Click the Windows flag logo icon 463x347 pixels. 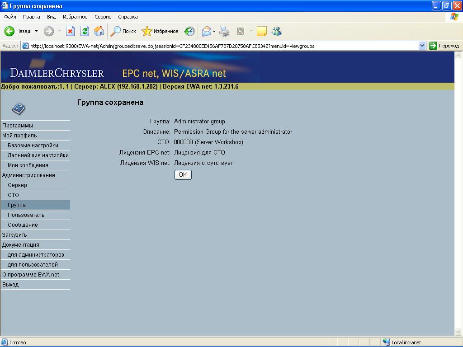(454, 17)
